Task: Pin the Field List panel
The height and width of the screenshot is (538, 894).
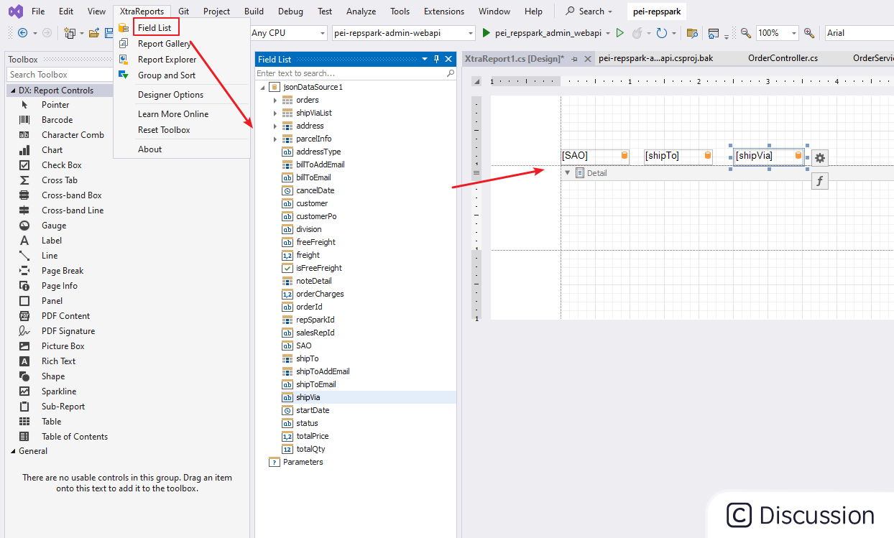Action: point(436,60)
